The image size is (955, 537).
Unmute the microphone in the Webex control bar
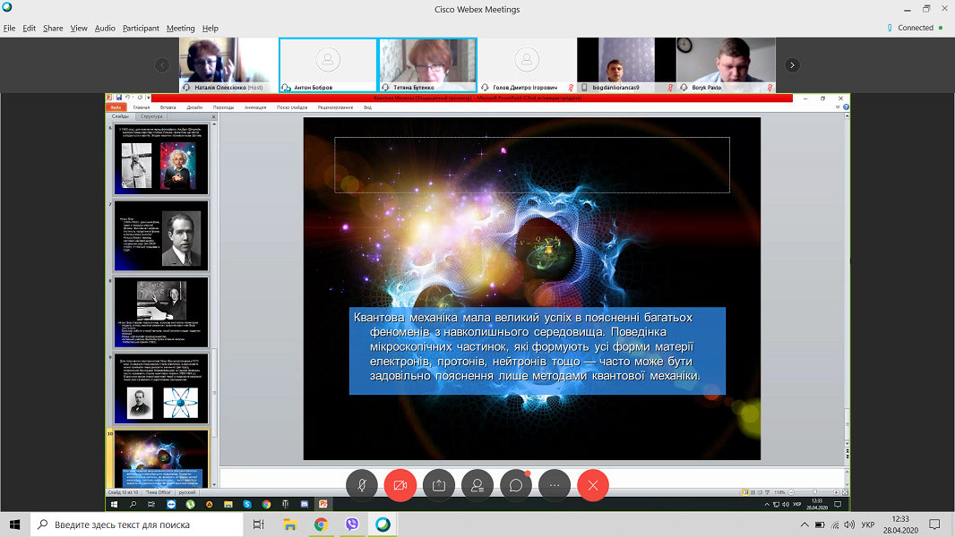pos(362,484)
